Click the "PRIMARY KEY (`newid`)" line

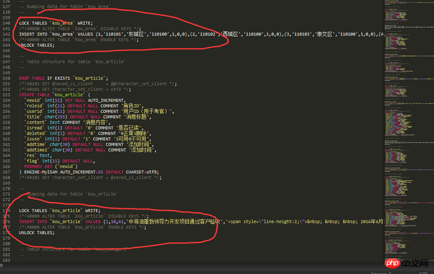pyautogui.click(x=51, y=167)
